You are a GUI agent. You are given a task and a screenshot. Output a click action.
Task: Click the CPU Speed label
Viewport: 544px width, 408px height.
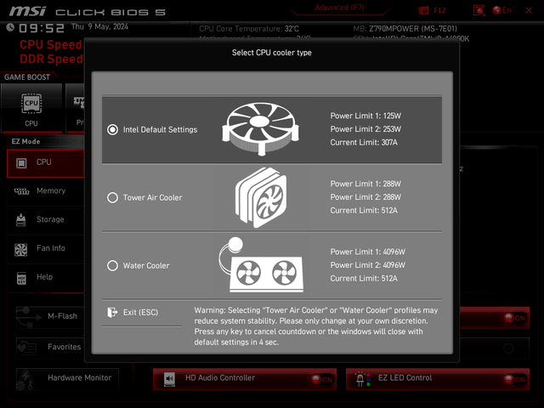tap(51, 45)
